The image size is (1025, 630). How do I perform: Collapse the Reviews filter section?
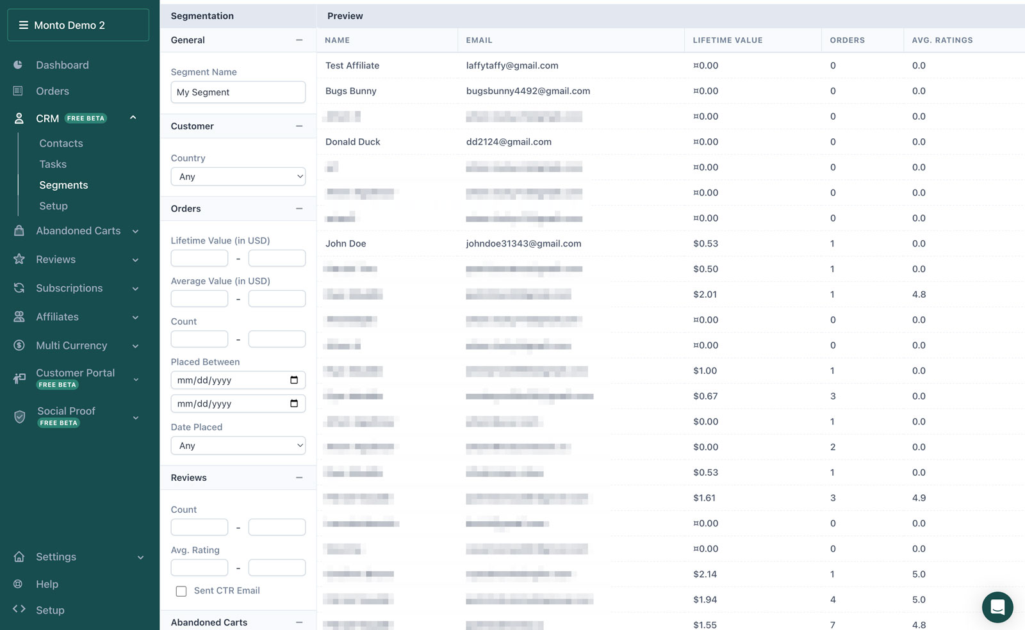299,478
